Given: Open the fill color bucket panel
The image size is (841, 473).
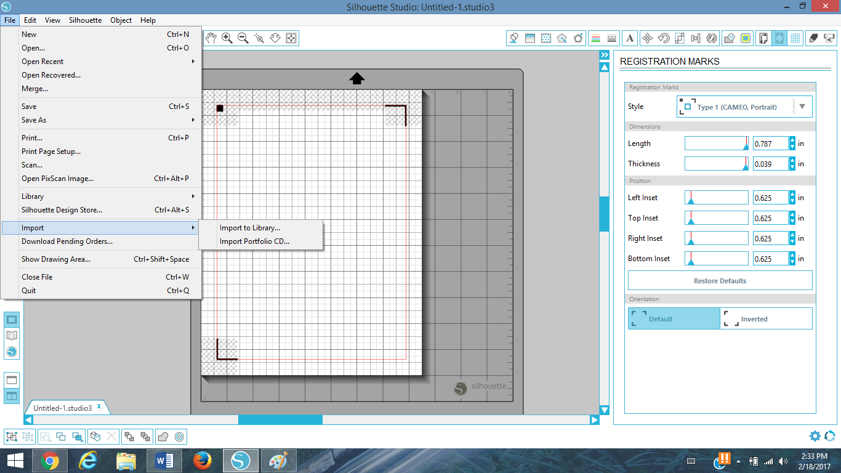Looking at the screenshot, I should click(514, 38).
